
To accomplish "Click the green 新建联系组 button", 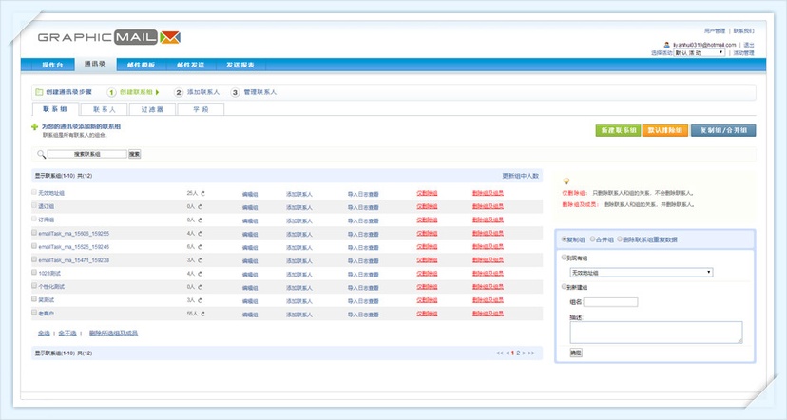I will [x=619, y=130].
